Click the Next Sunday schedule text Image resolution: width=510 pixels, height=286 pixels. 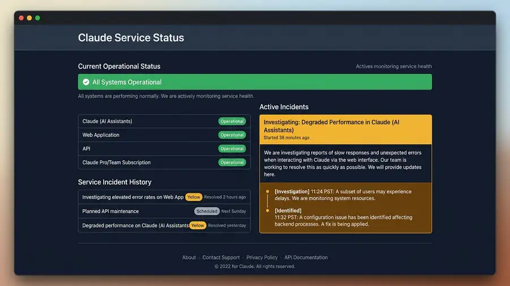233,211
